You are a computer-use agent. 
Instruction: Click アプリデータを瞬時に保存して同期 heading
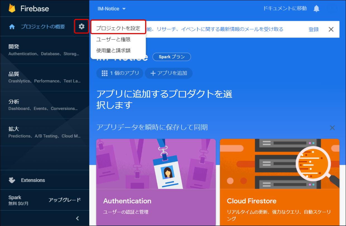(x=152, y=127)
